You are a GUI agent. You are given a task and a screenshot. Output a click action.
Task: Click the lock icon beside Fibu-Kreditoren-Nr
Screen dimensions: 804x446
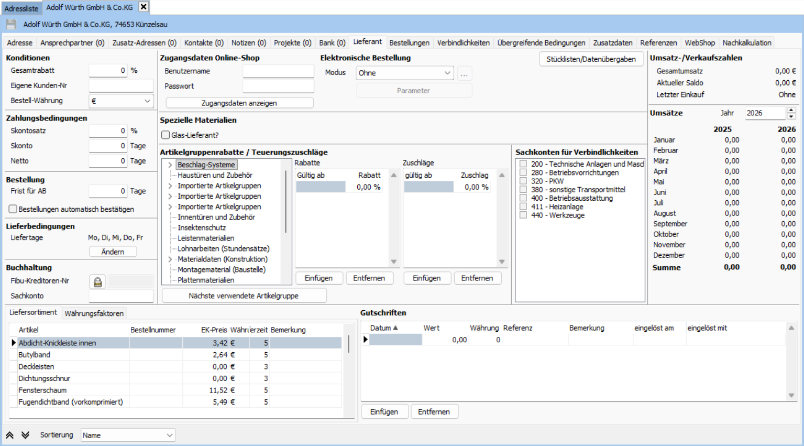click(x=97, y=282)
